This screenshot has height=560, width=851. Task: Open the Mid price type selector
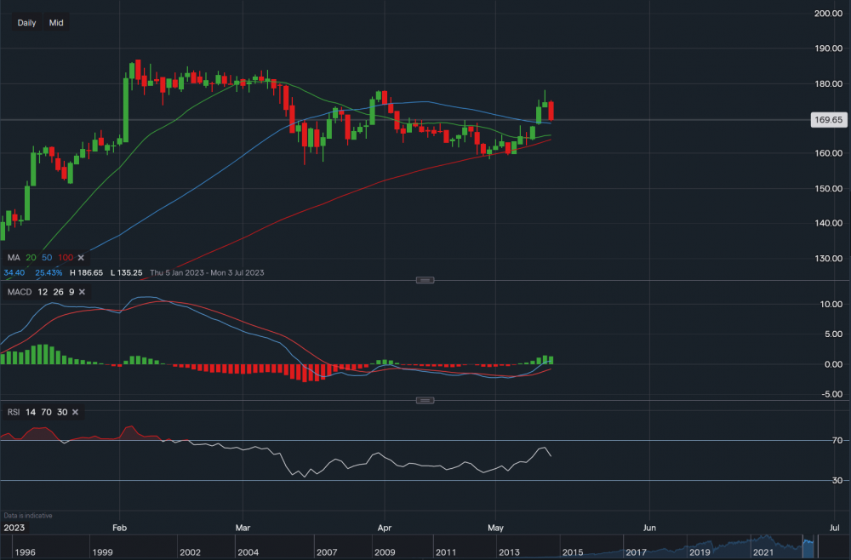point(56,23)
